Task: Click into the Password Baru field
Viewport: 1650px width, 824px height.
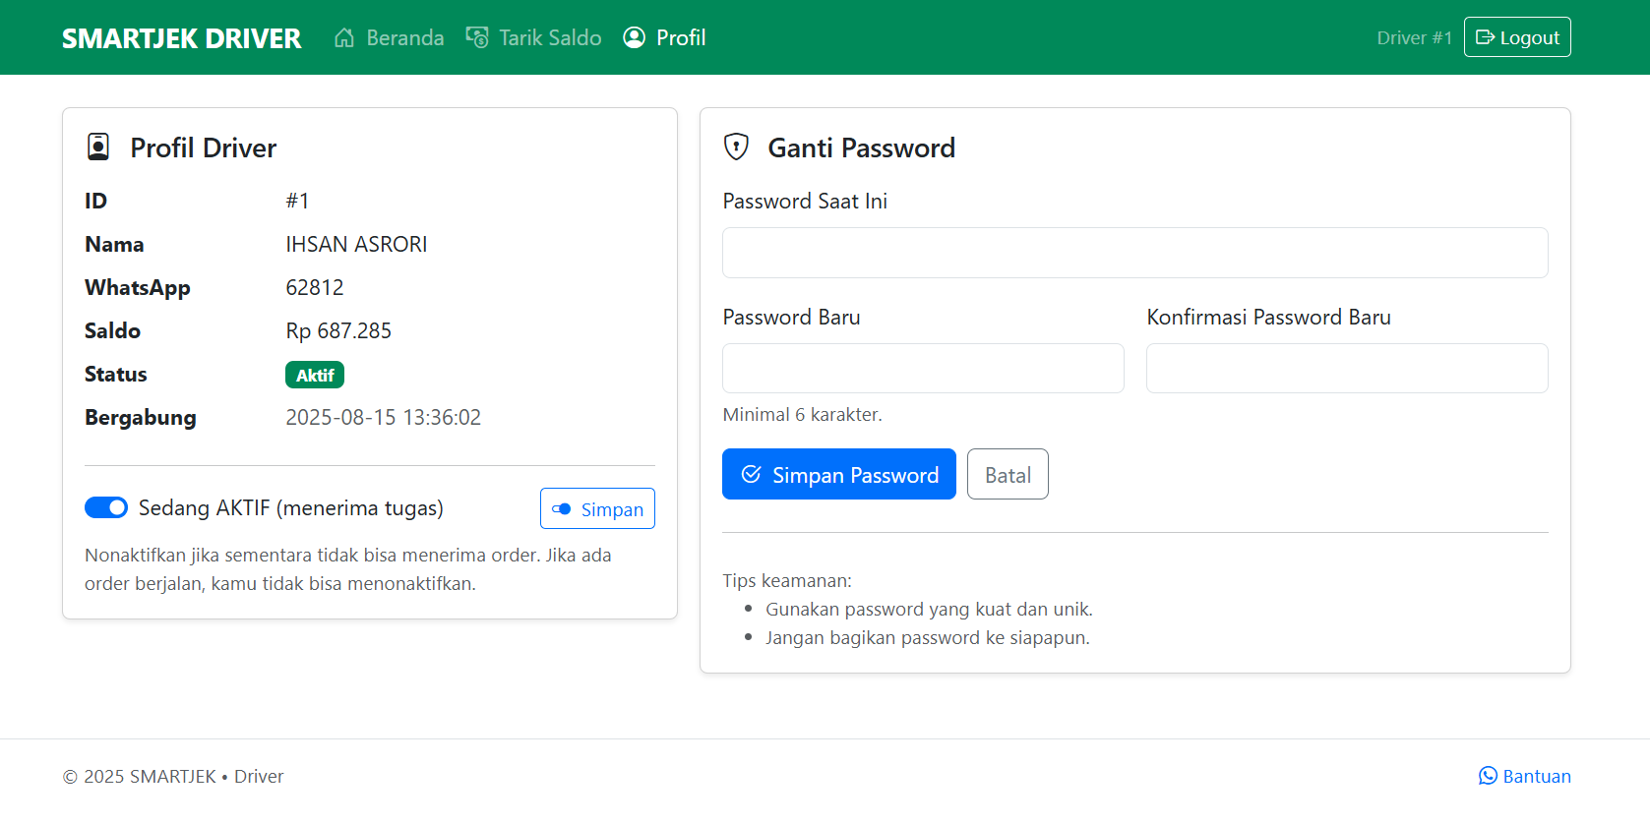Action: click(x=923, y=369)
